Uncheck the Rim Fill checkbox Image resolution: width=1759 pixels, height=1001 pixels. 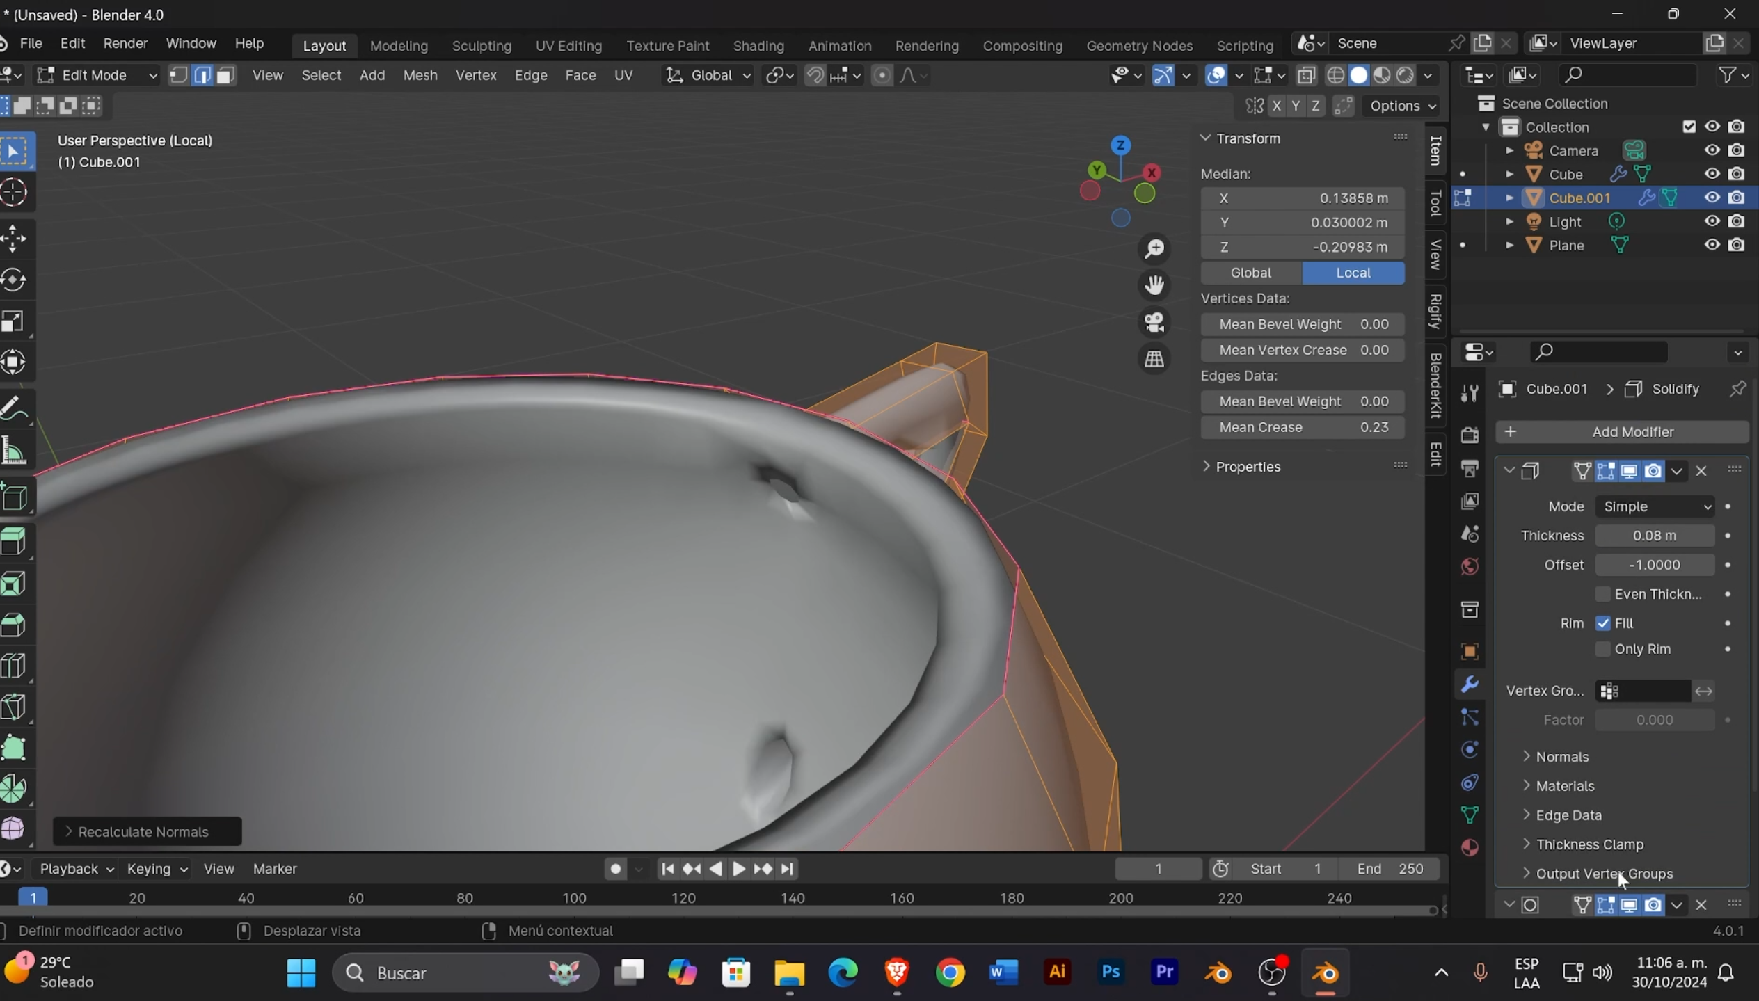[1603, 623]
